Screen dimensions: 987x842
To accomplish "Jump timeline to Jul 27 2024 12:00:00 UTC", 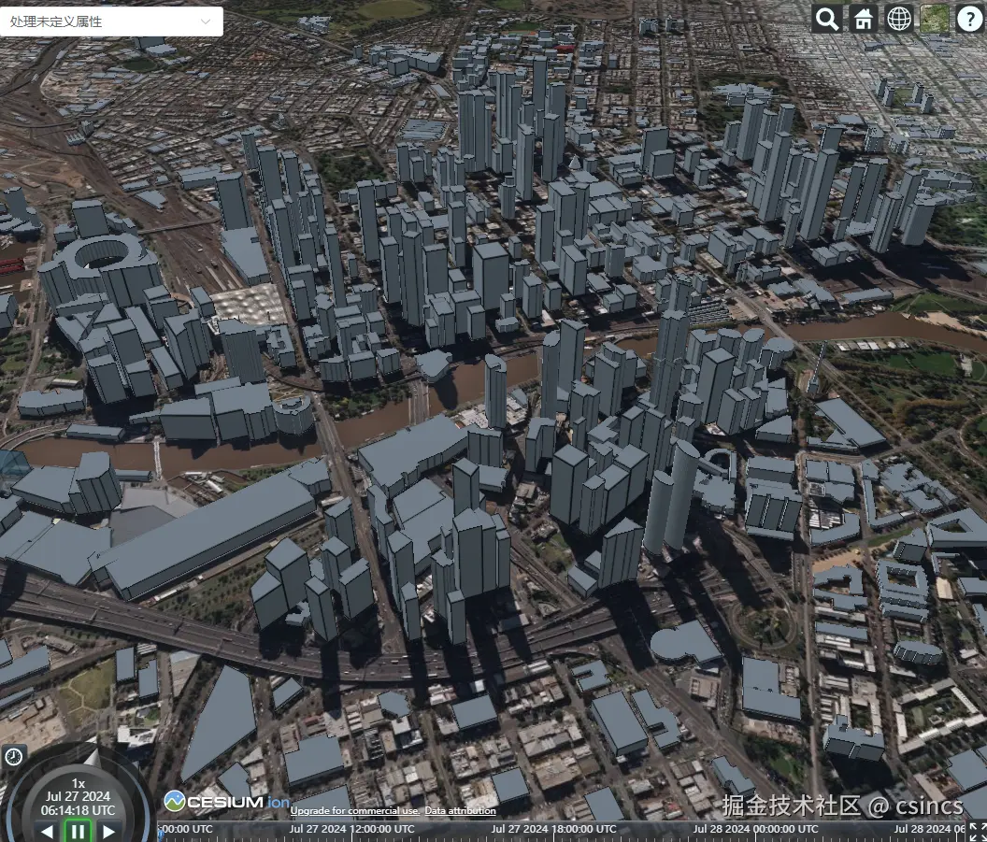I will tap(351, 829).
